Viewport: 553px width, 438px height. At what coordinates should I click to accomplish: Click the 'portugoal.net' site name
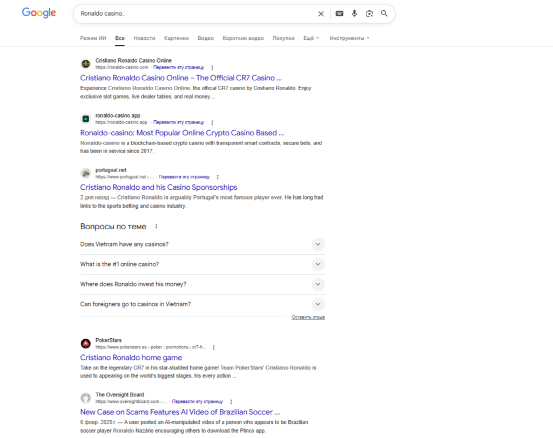[111, 170]
